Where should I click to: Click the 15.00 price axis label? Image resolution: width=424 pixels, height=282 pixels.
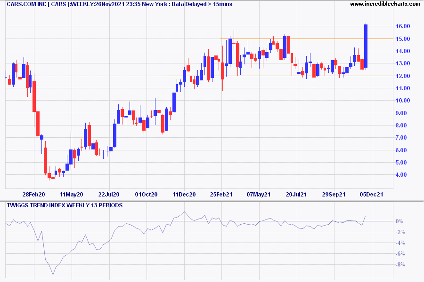click(403, 39)
